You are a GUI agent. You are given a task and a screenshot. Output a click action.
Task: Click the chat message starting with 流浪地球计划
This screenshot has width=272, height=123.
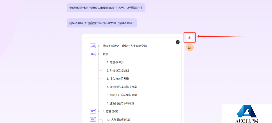[106, 8]
